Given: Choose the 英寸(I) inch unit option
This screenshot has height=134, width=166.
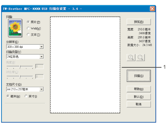Looking at the screenshot, I should point(26,96).
